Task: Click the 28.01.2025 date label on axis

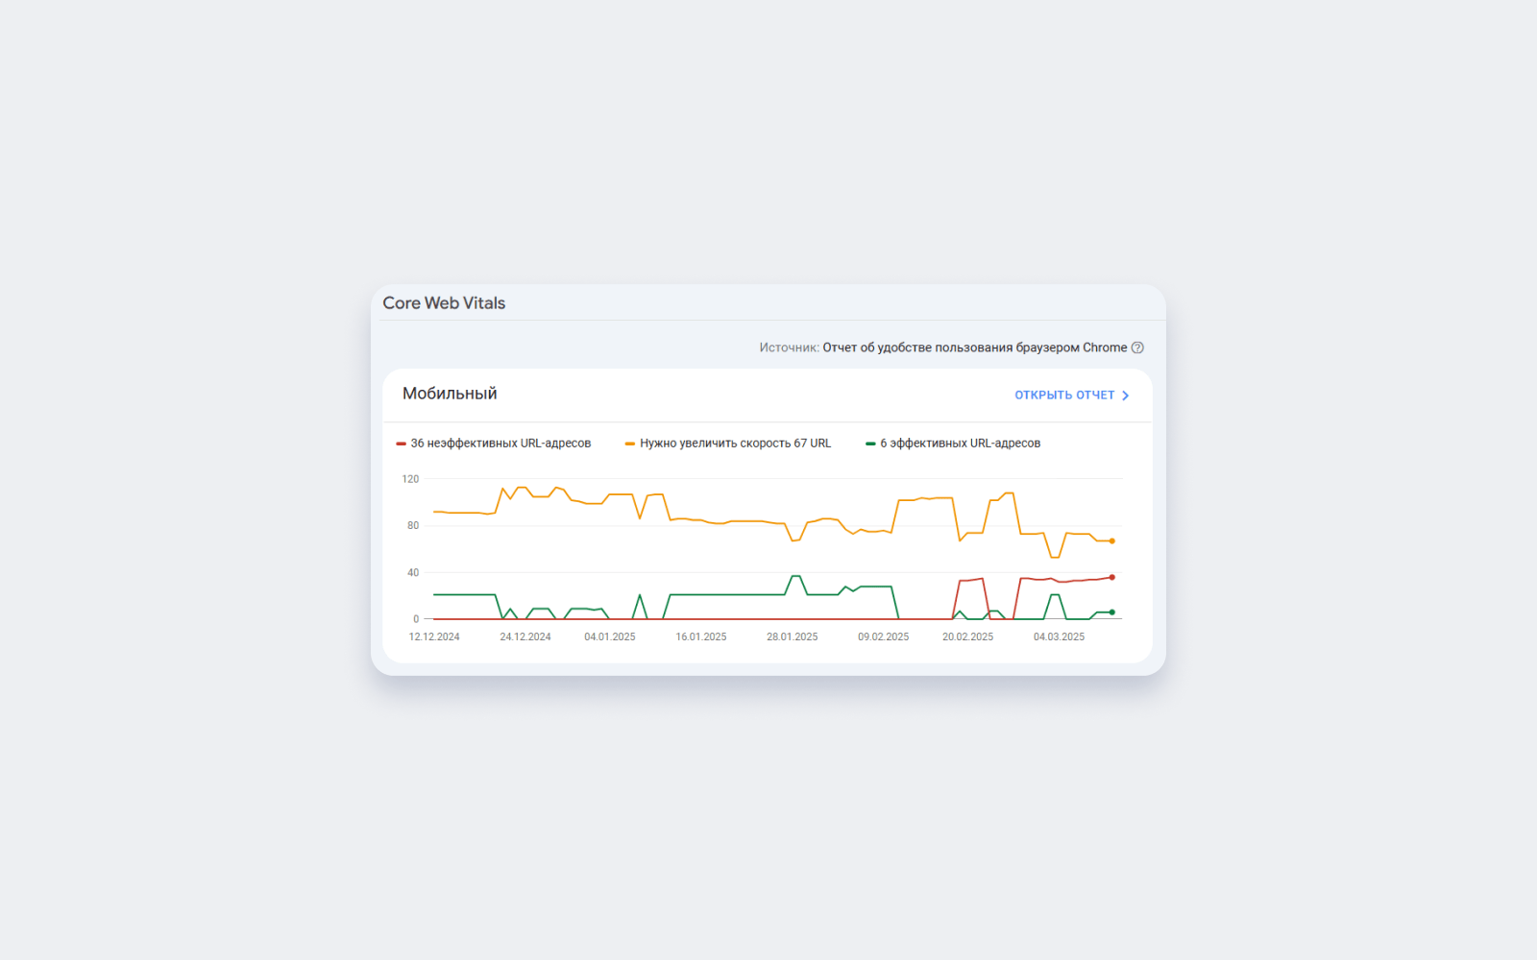Action: click(793, 637)
